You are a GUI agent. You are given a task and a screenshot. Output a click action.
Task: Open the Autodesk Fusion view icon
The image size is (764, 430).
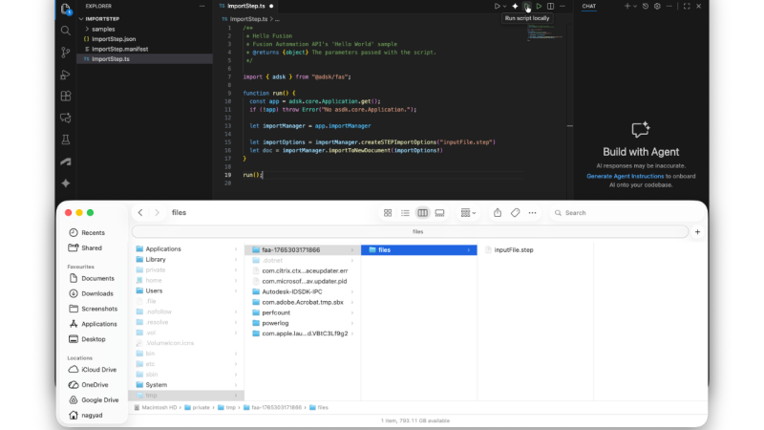(x=66, y=161)
